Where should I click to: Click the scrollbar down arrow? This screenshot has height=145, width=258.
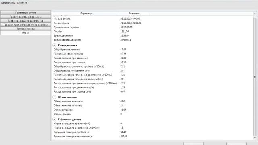(255, 138)
